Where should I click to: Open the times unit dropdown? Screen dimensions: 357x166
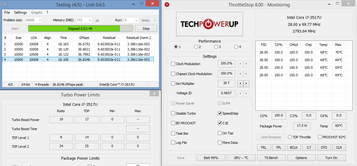(x=149, y=20)
